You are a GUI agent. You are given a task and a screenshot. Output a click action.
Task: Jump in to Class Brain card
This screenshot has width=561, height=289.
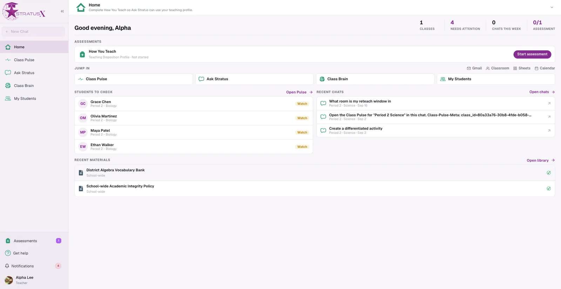point(375,79)
